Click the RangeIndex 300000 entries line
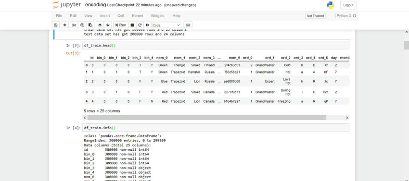 coord(125,140)
